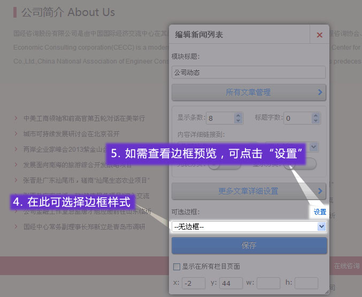Open news item 中美工商领袖和前高官第五轮对话在美举行

[84, 119]
